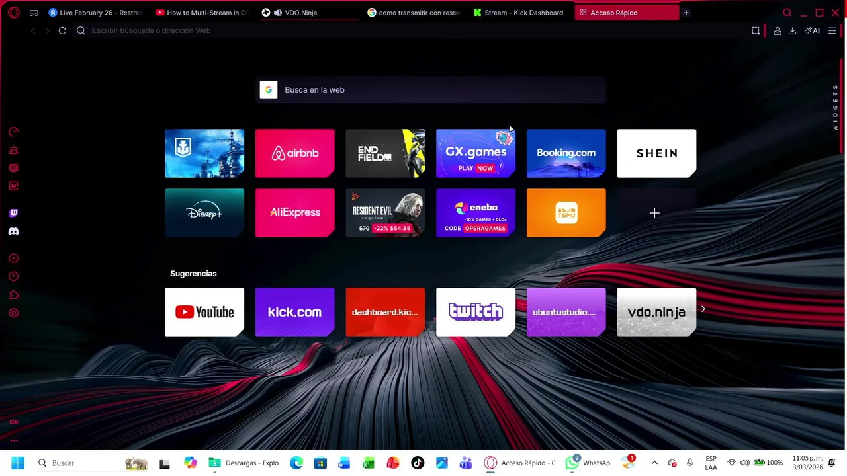Switch to Live February 26 Restream tab
This screenshot has width=847, height=476.
pyautogui.click(x=96, y=13)
